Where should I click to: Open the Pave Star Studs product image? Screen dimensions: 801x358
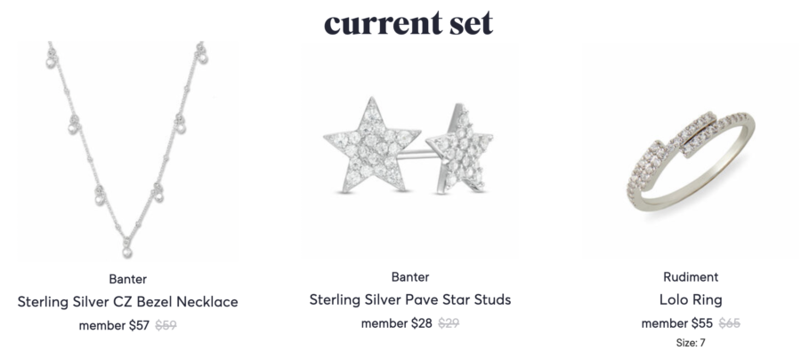[410, 150]
